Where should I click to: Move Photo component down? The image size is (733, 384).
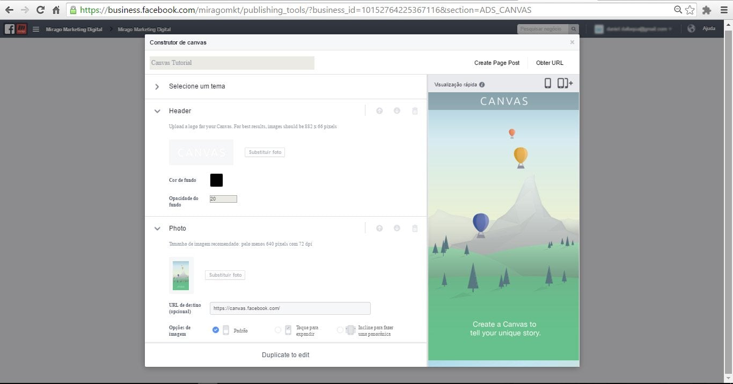tap(397, 228)
